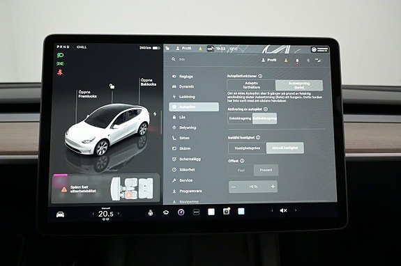This screenshot has width=401, height=266.
Task: Open the Säten seats menu
Action: (x=181, y=138)
